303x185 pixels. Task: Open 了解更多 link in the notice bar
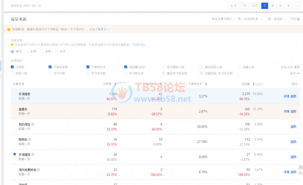point(101,29)
